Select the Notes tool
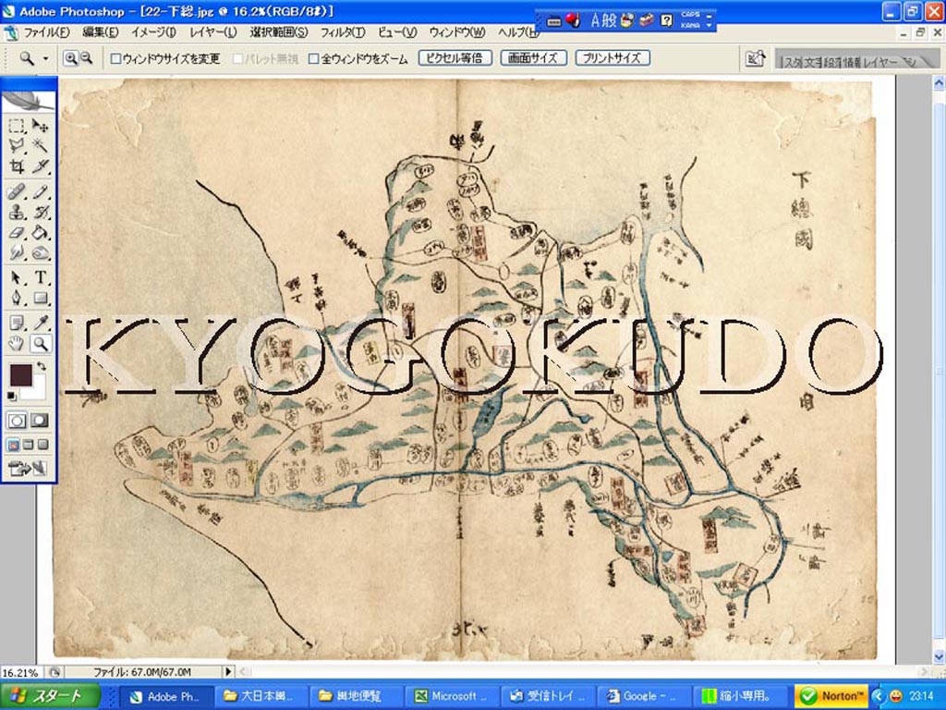Image resolution: width=946 pixels, height=710 pixels. (17, 324)
